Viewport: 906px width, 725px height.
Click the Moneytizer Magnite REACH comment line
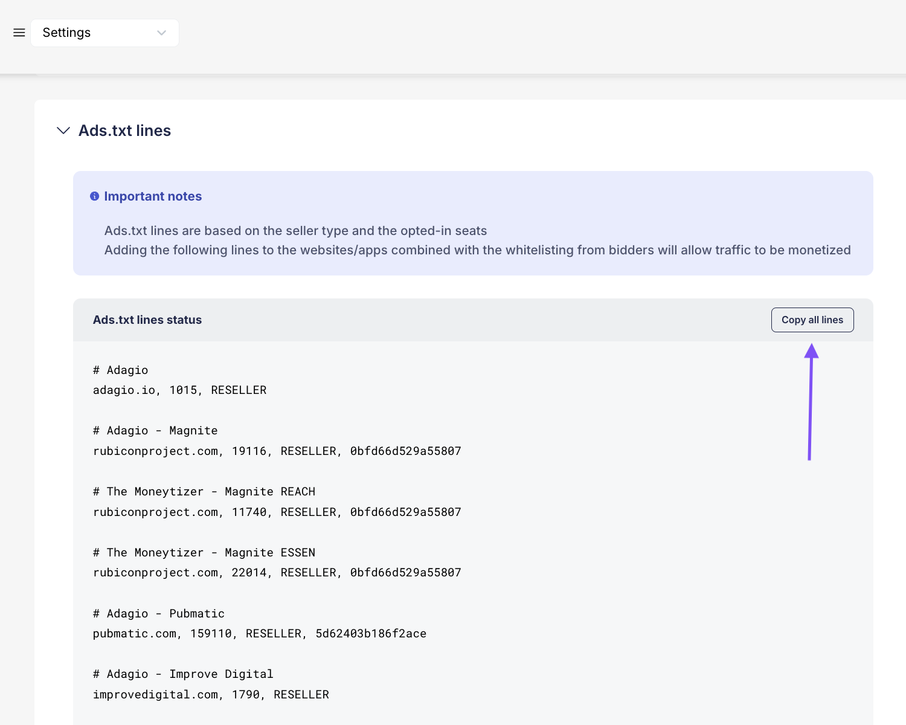point(204,492)
